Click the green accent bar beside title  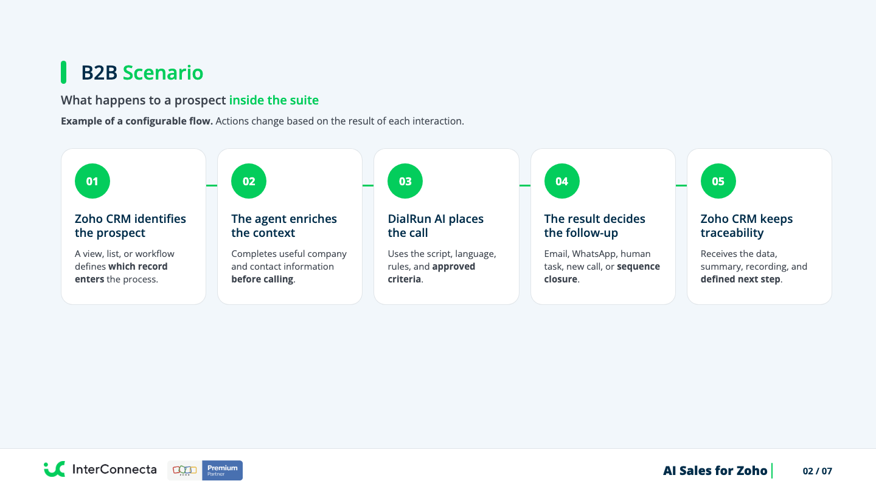(x=64, y=72)
